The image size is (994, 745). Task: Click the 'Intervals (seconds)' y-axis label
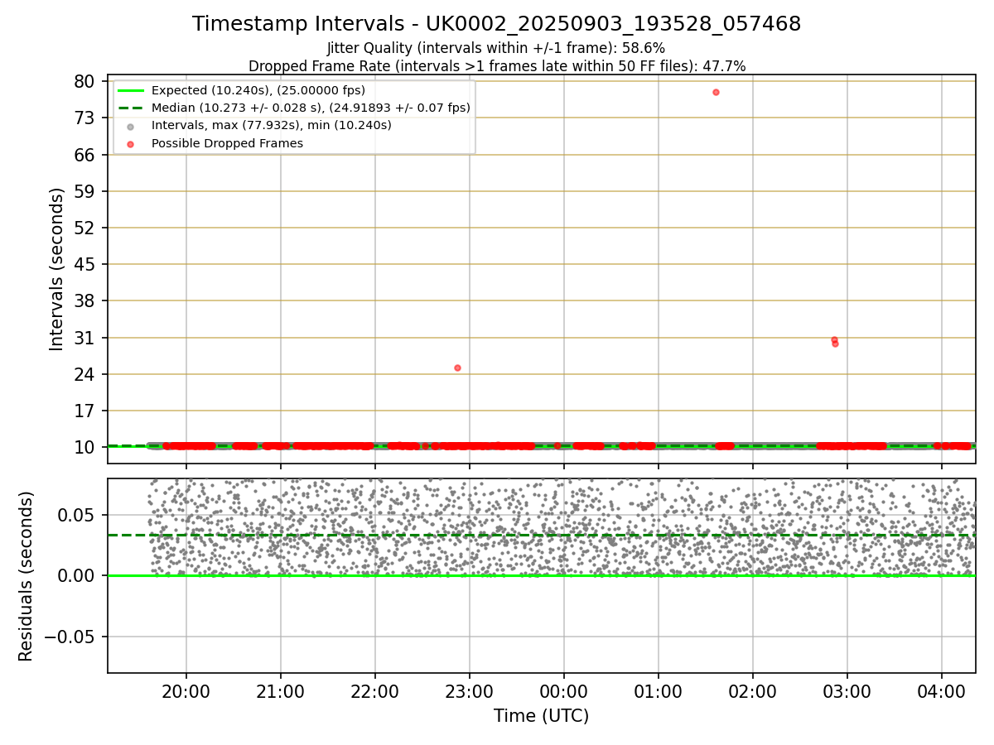coord(56,269)
